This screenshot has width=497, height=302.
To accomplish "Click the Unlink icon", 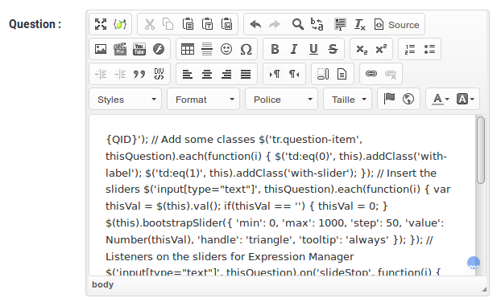I will 390,74.
